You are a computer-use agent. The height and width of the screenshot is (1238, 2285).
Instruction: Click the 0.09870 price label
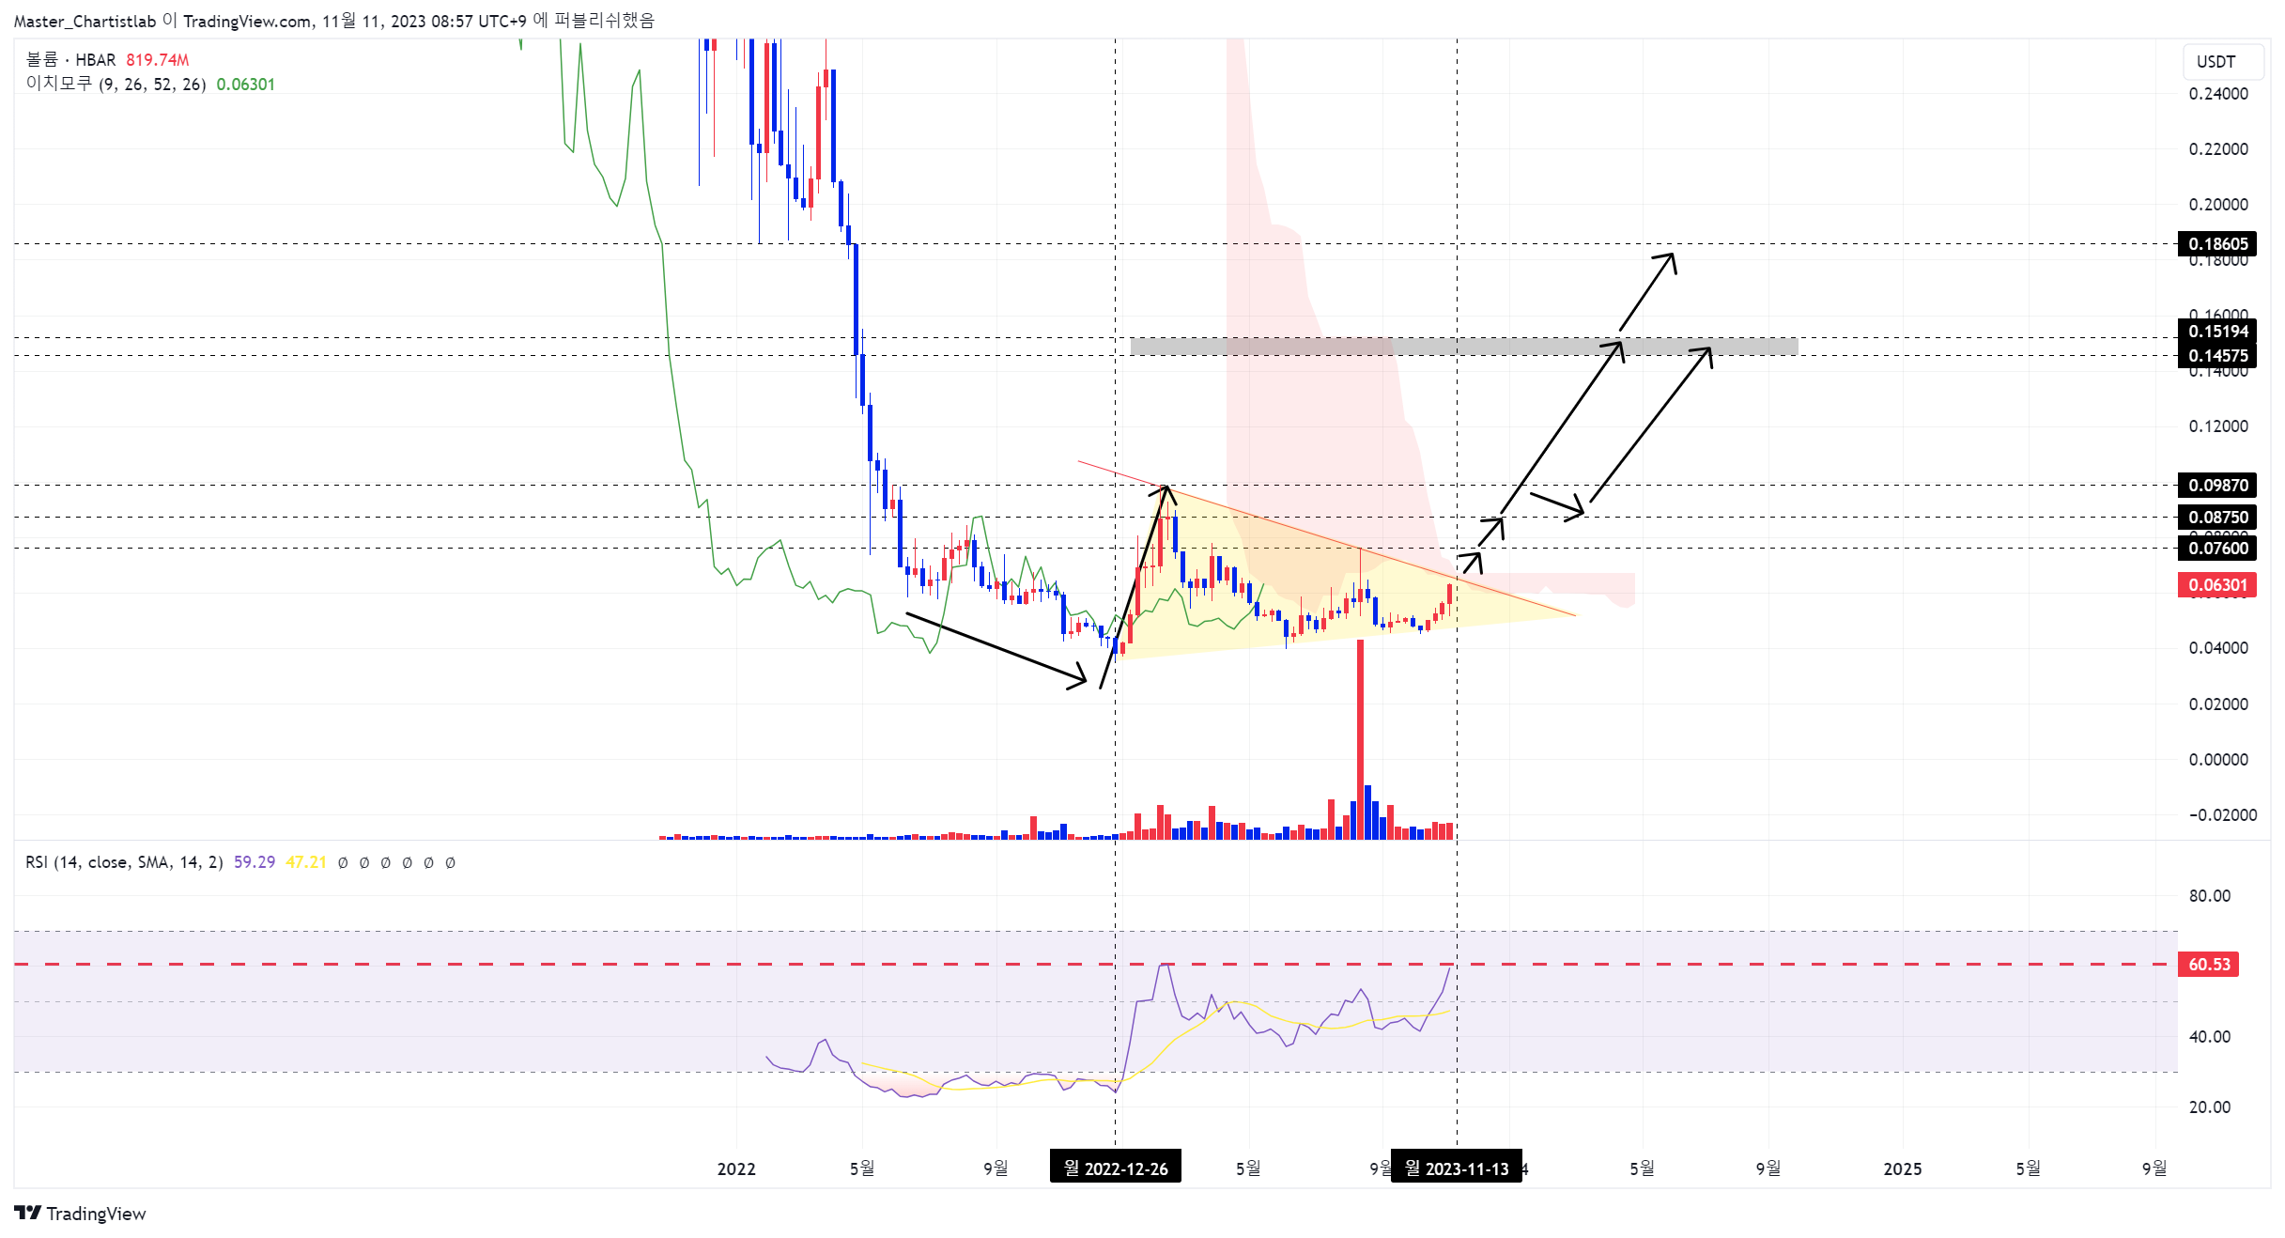coord(2217,485)
